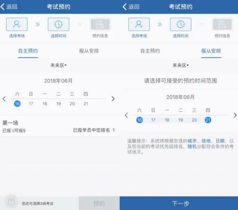Tap 请选择可接受的预约时间范围 heading

click(181, 81)
